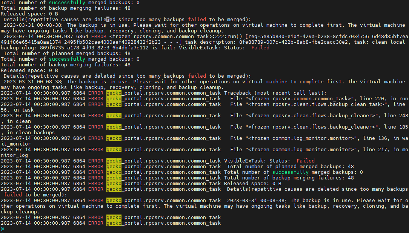The height and width of the screenshot is (233, 409).
Task: Click highlighted 'gecko' on 'line 220' log line
Action: point(114,99)
